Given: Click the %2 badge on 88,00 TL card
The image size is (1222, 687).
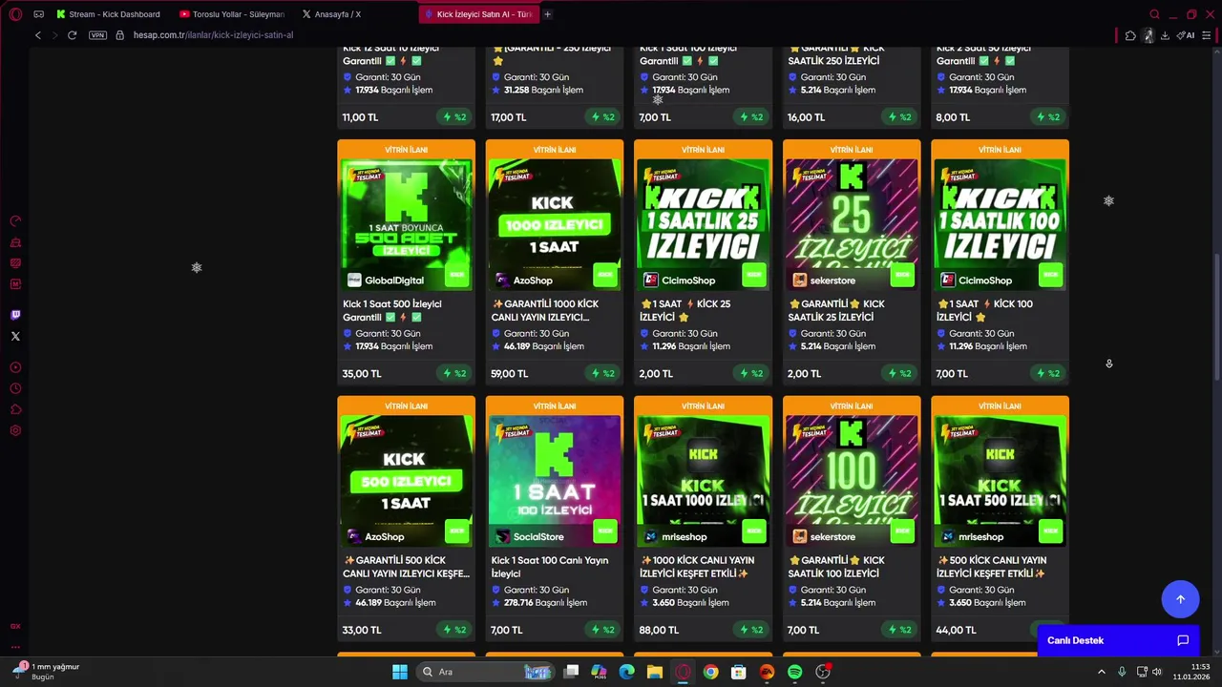Looking at the screenshot, I should (x=751, y=630).
